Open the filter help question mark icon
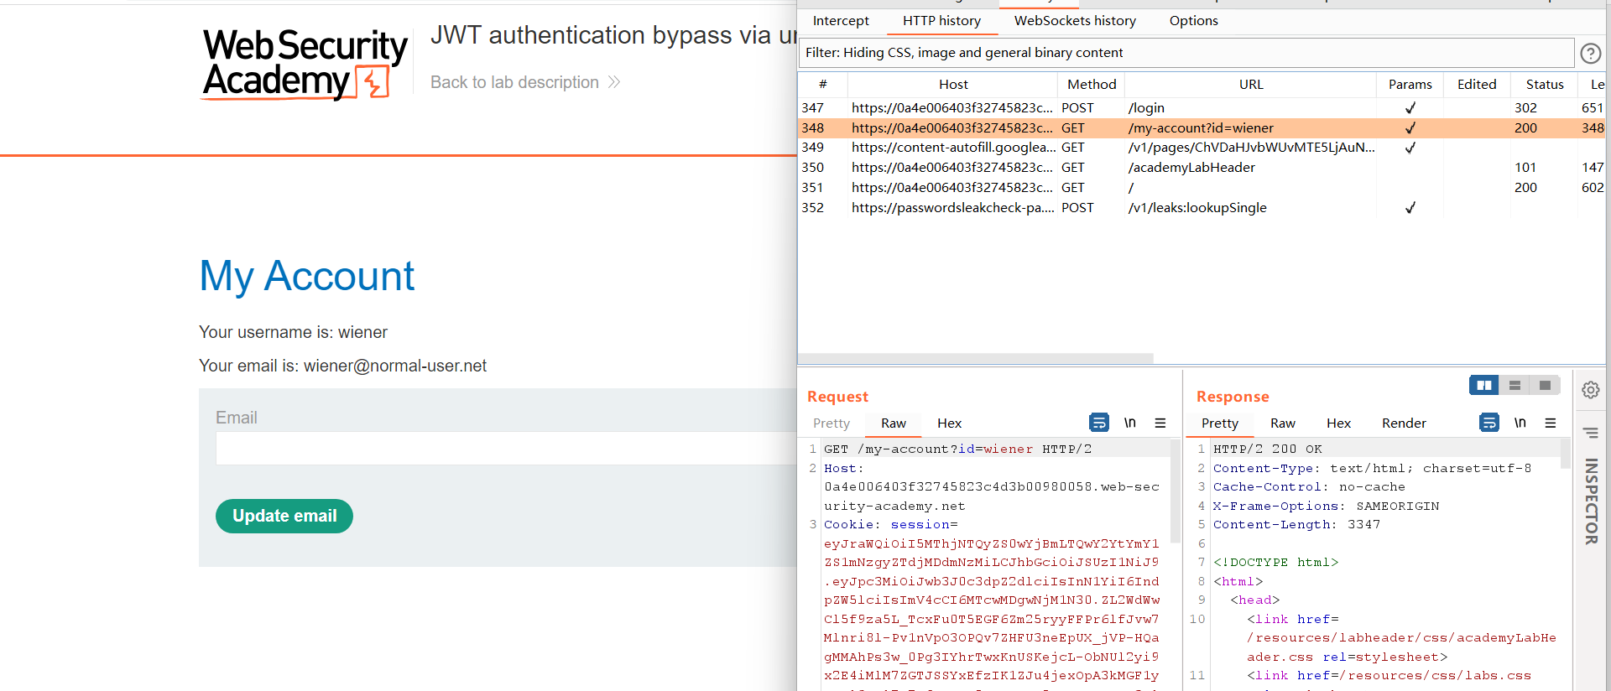The image size is (1611, 691). (x=1590, y=54)
